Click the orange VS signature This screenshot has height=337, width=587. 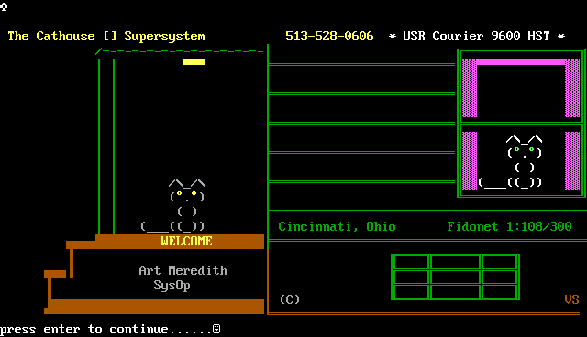click(571, 299)
